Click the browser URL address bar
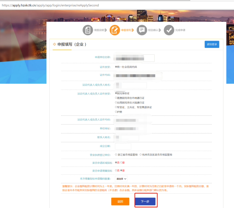This screenshot has height=208, width=234. [113, 5]
